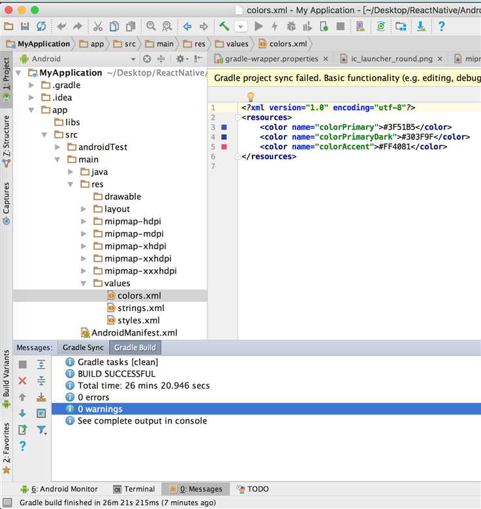Click the res breadcrumb in navigation bar

[194, 44]
